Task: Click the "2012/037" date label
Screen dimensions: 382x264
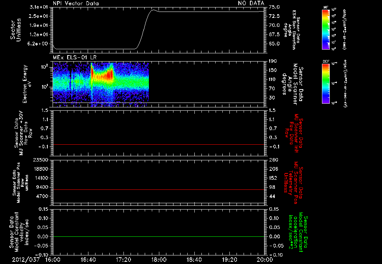Action: click(x=26, y=260)
